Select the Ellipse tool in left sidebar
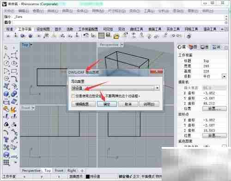Screen dimensions: 231x181 click(14, 63)
